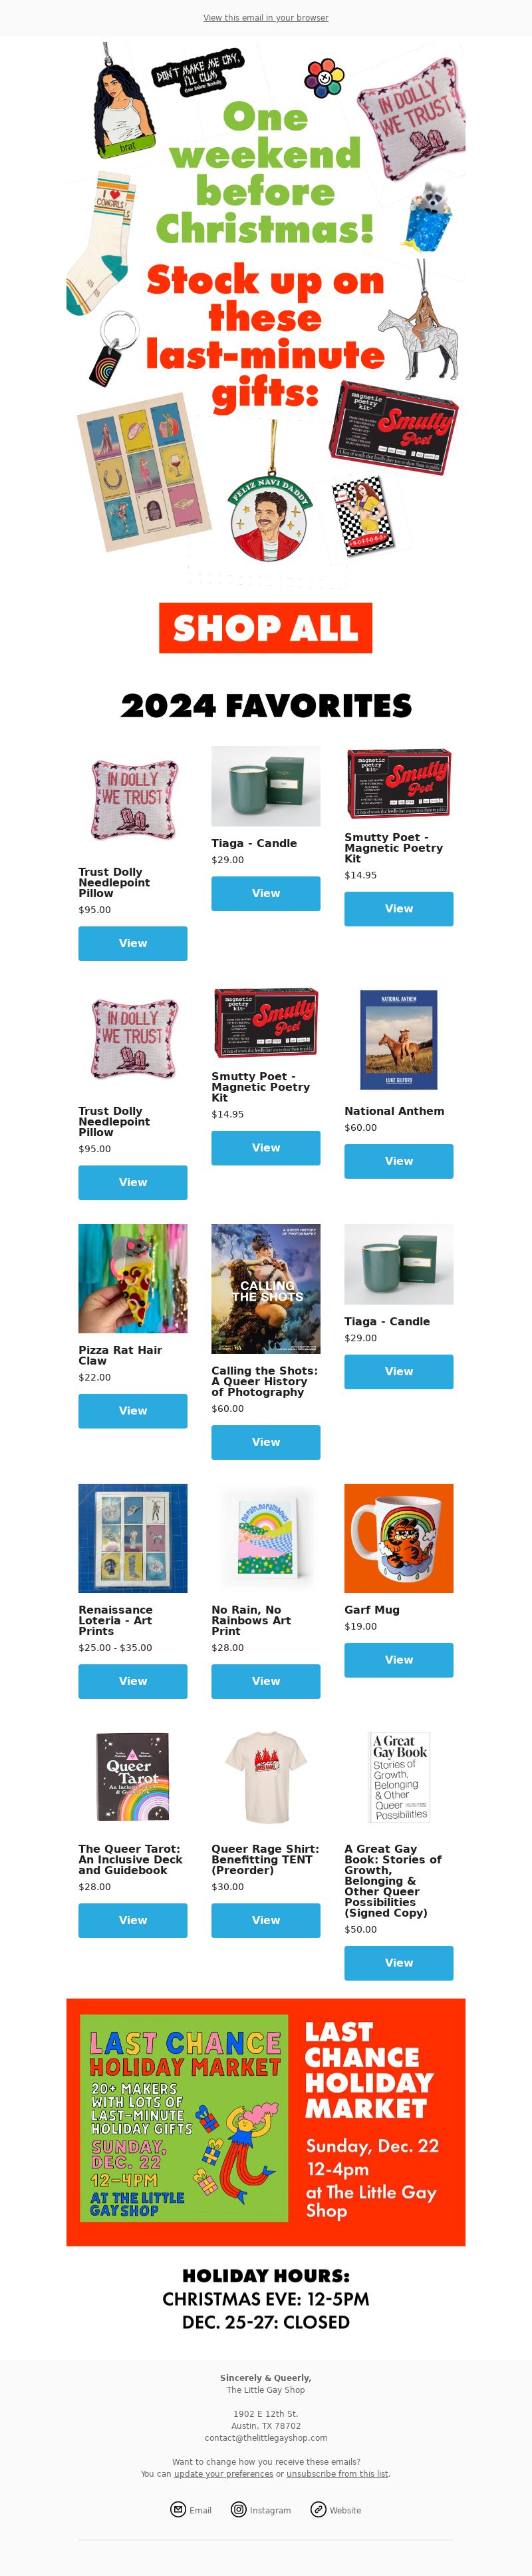This screenshot has height=2576, width=532.
Task: Click View under Calling the Shots book
Action: click(x=265, y=1442)
